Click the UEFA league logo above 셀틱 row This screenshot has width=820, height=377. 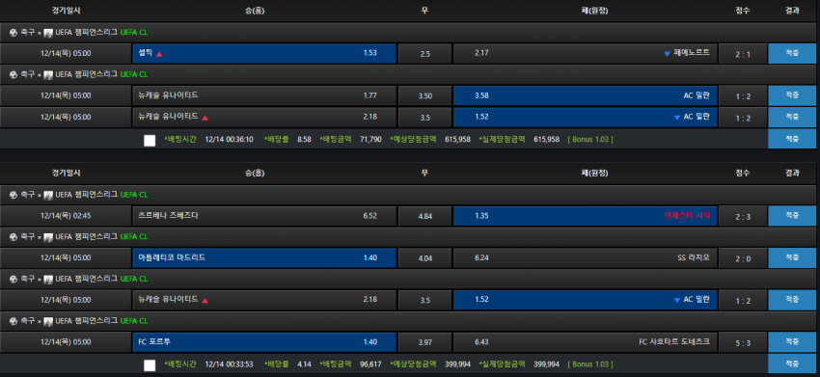pos(48,33)
